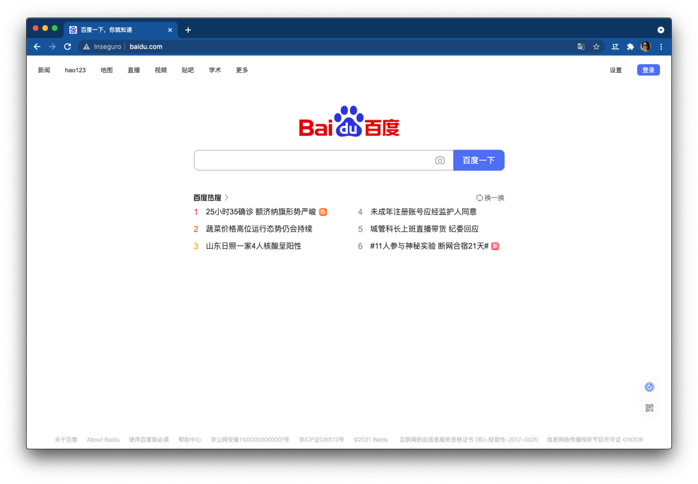This screenshot has height=484, width=698.
Task: Open the 新闻 nav link
Action: (44, 70)
